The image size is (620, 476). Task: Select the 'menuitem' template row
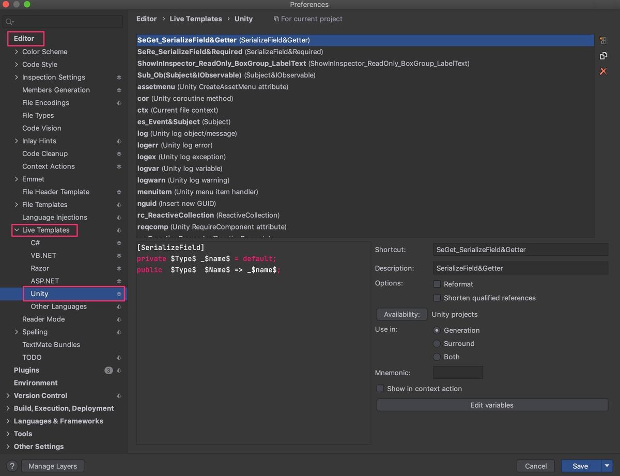pyautogui.click(x=365, y=192)
